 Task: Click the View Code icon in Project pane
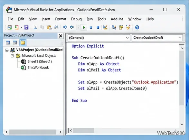[8, 43]
